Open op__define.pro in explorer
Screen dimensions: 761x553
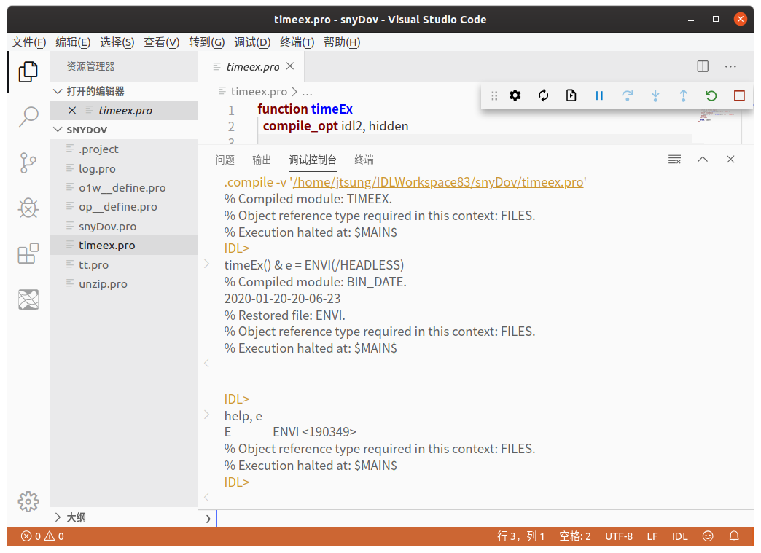pyautogui.click(x=124, y=207)
